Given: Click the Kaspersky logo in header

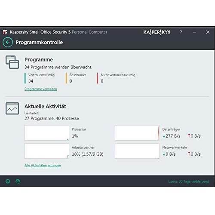Looking at the screenshot, I should pos(157,32).
